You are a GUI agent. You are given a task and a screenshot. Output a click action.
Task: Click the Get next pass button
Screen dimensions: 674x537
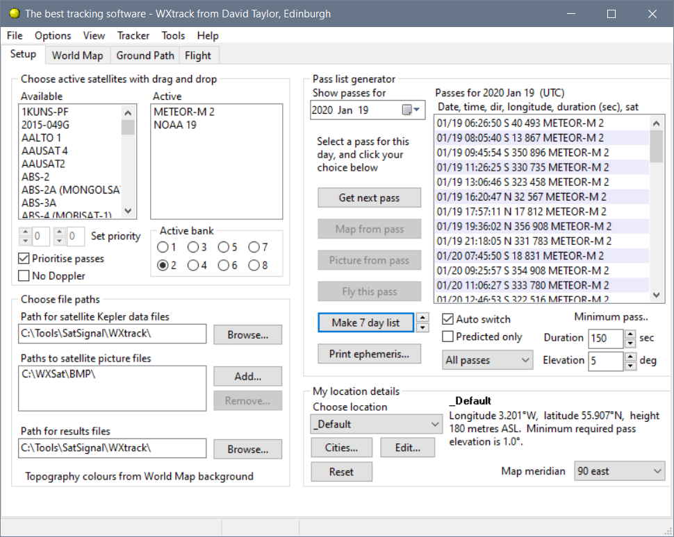tap(369, 198)
